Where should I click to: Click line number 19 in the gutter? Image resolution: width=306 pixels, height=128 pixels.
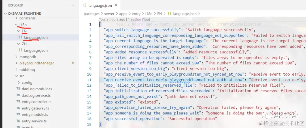89,124
